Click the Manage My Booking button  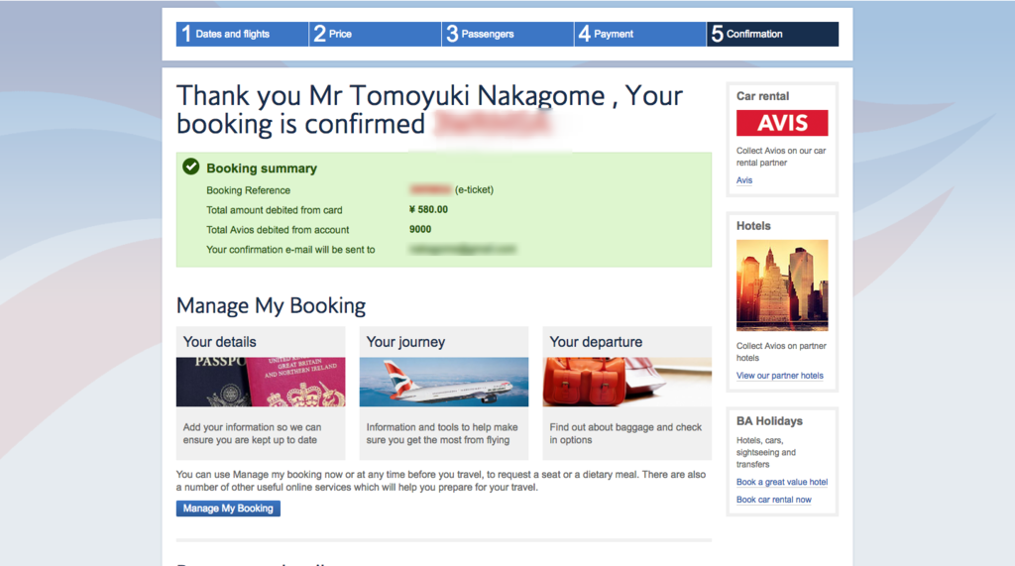coord(228,509)
